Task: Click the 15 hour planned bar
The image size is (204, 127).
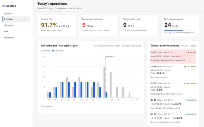Action: point(111,85)
